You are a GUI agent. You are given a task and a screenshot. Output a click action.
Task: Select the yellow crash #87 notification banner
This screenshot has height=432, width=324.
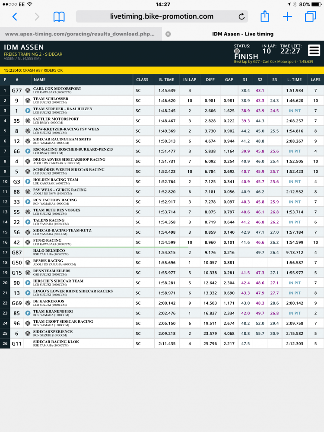coord(162,70)
